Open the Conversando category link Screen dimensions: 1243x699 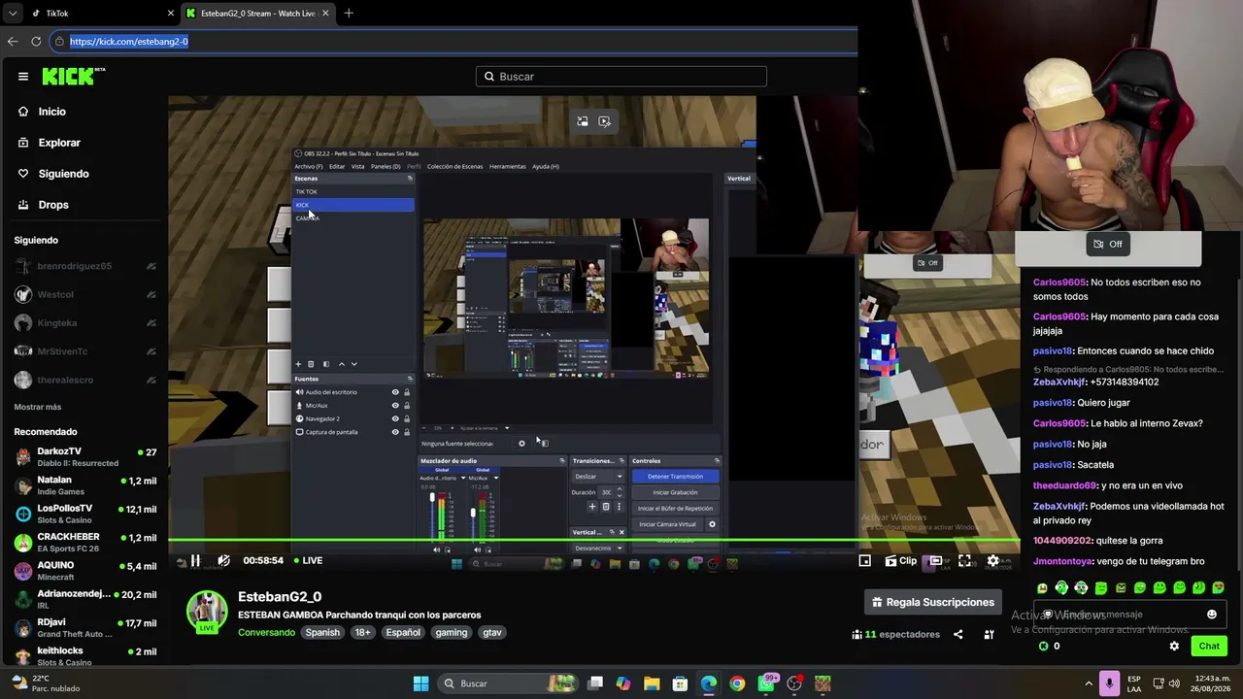point(266,632)
